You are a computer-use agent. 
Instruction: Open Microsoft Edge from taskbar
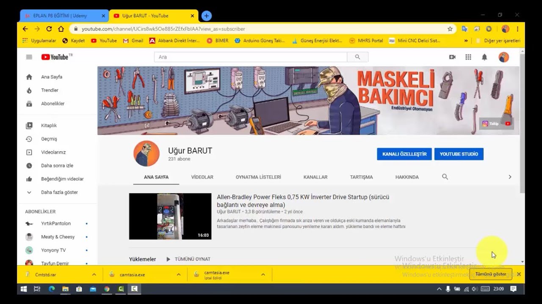(52, 289)
